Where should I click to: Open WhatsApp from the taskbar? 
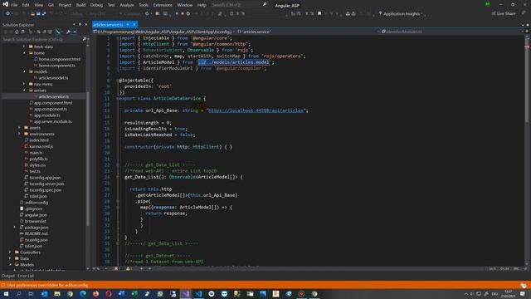click(x=160, y=293)
